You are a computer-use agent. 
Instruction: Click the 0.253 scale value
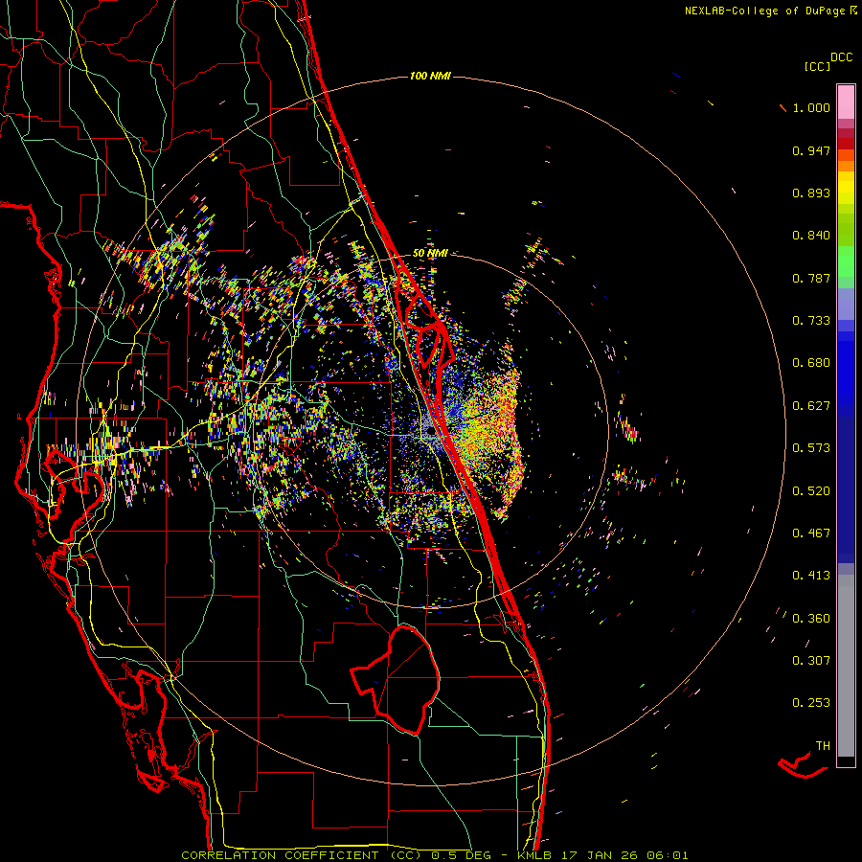click(x=811, y=703)
